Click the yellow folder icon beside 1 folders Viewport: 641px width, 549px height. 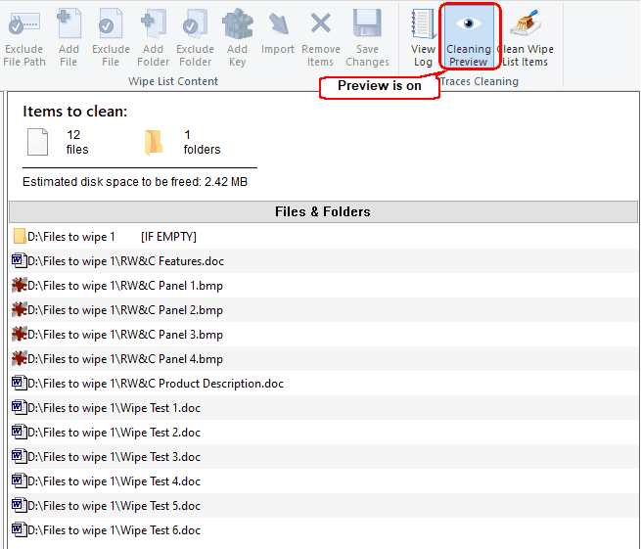coord(154,143)
